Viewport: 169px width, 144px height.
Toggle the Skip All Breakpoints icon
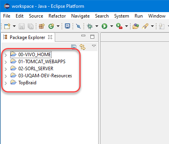point(78,26)
